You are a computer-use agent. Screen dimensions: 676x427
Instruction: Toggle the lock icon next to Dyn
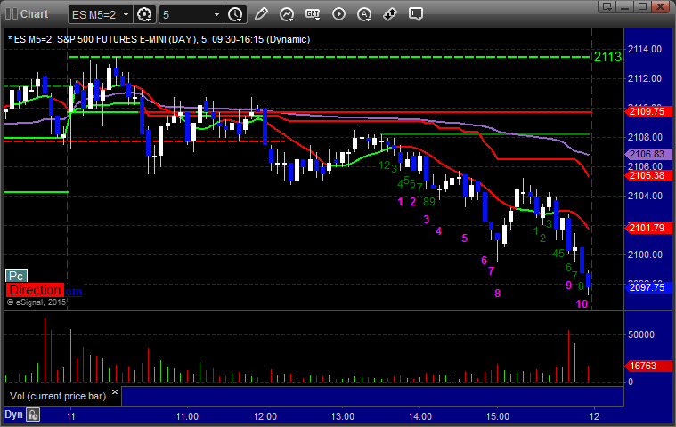(x=33, y=415)
